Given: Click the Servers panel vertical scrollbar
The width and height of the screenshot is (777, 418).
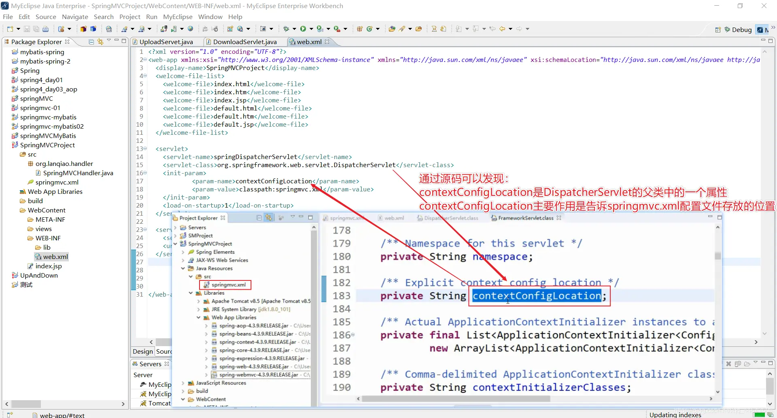Looking at the screenshot, I should [770, 386].
